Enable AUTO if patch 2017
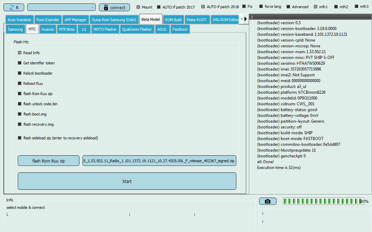This screenshot has width=372, height=232. click(x=176, y=7)
